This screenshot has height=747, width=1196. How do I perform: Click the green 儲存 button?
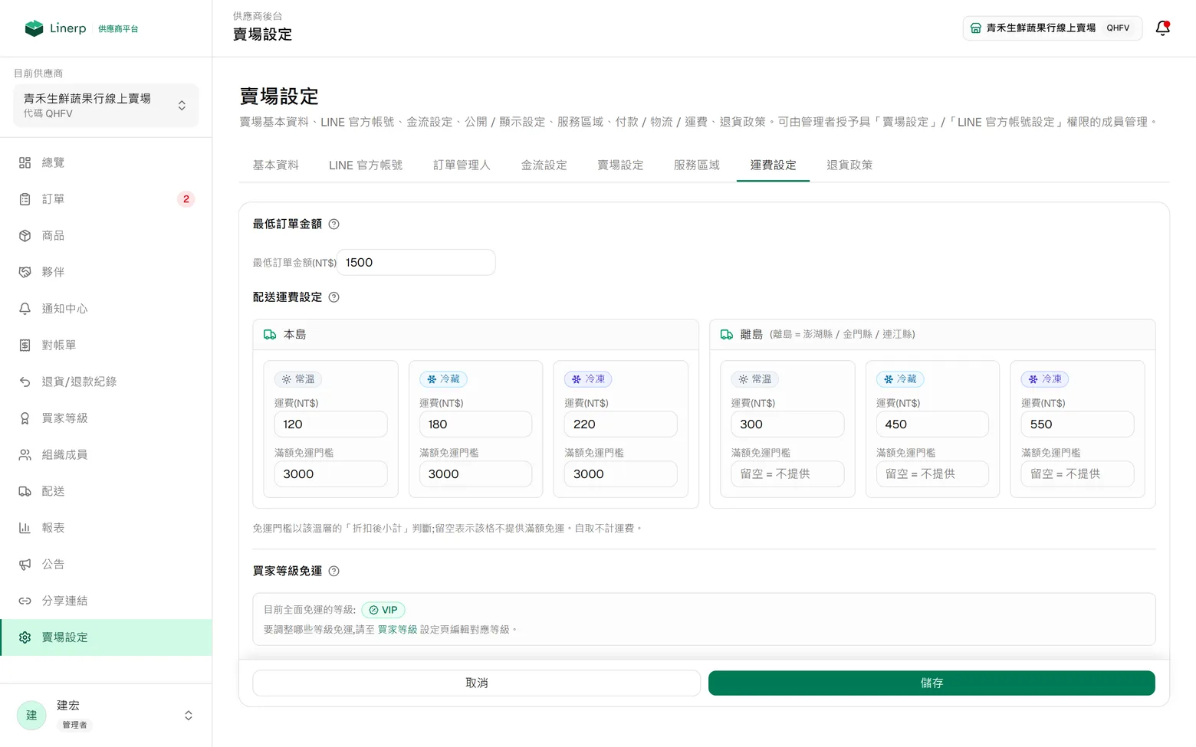point(932,683)
